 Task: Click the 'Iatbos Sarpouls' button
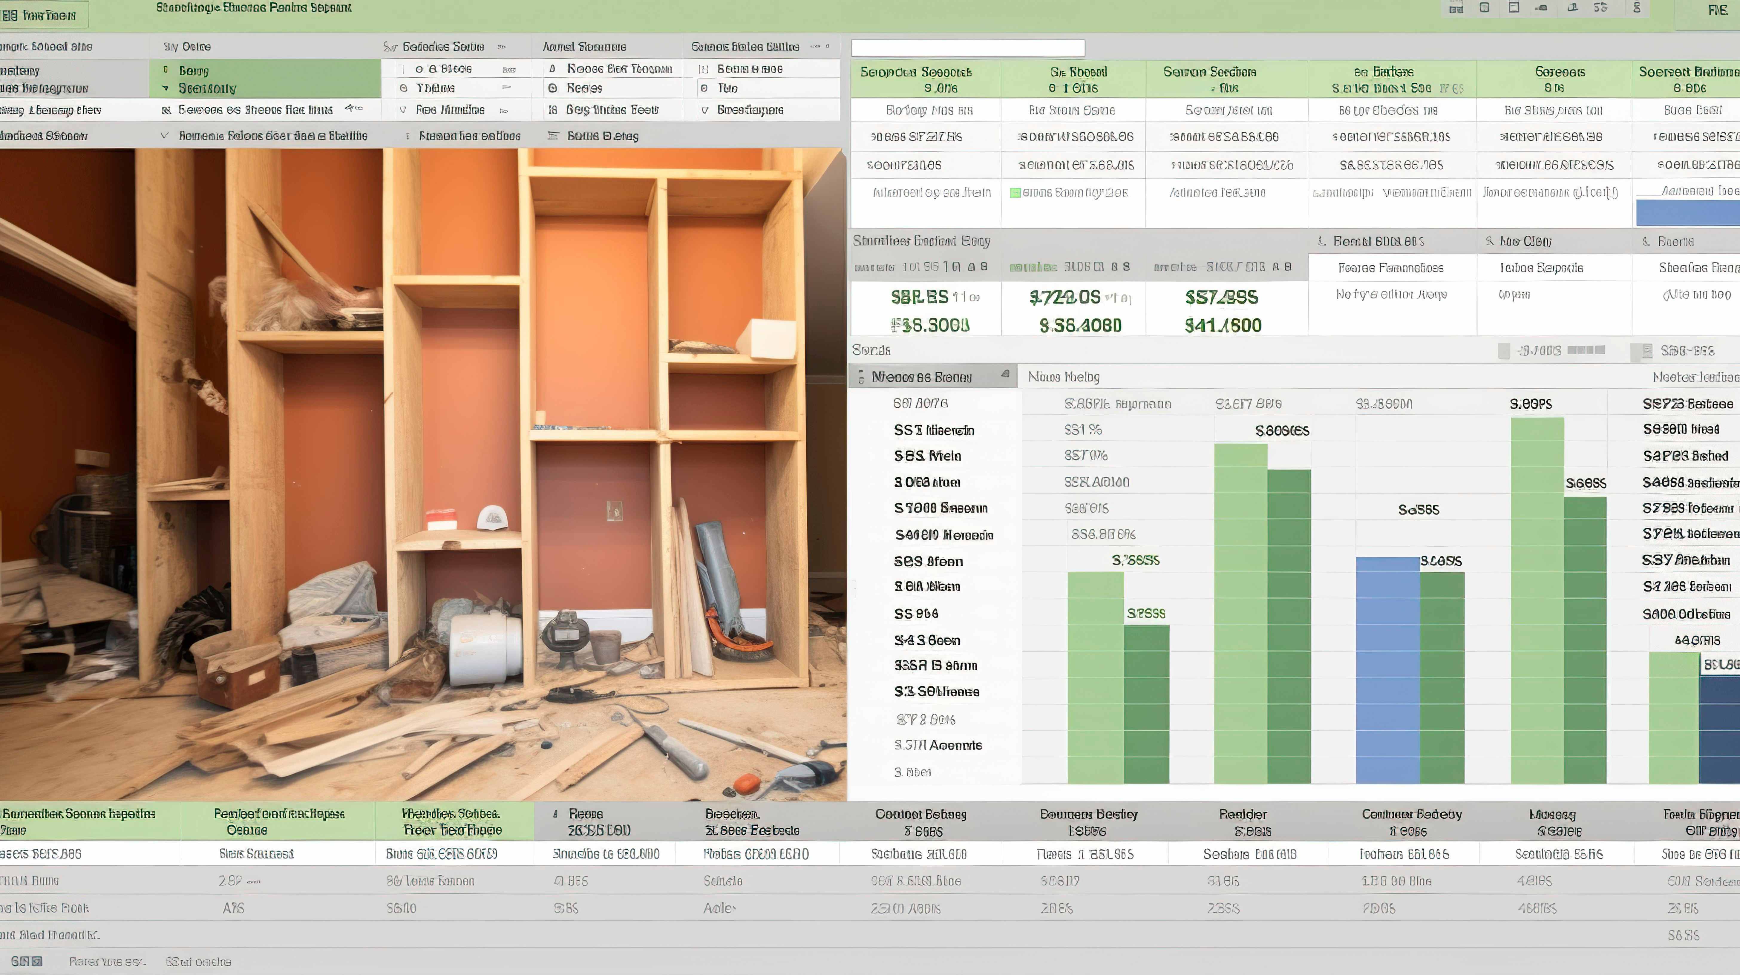click(x=1541, y=268)
